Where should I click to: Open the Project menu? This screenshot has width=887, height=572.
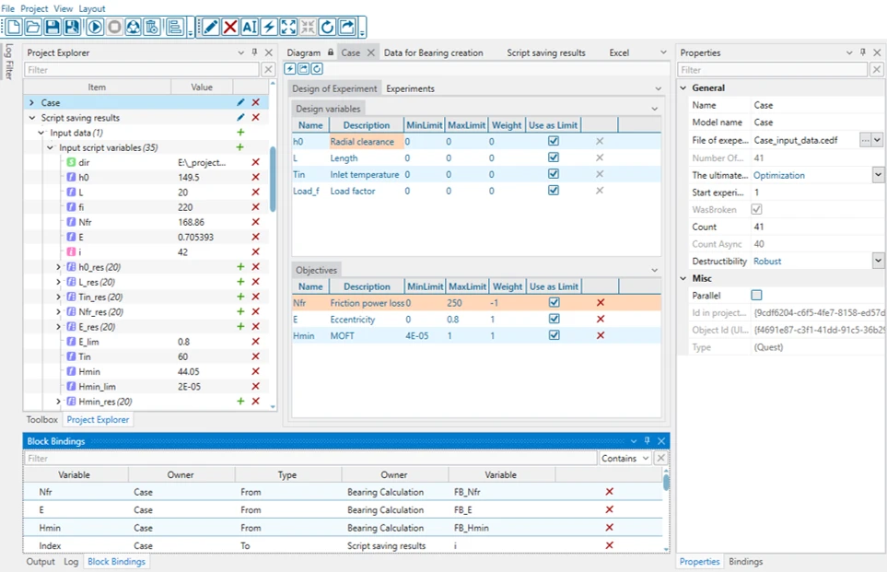34,8
